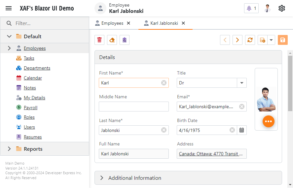Close the Karl Jablonski tab
293x188 pixels.
(x=183, y=23)
